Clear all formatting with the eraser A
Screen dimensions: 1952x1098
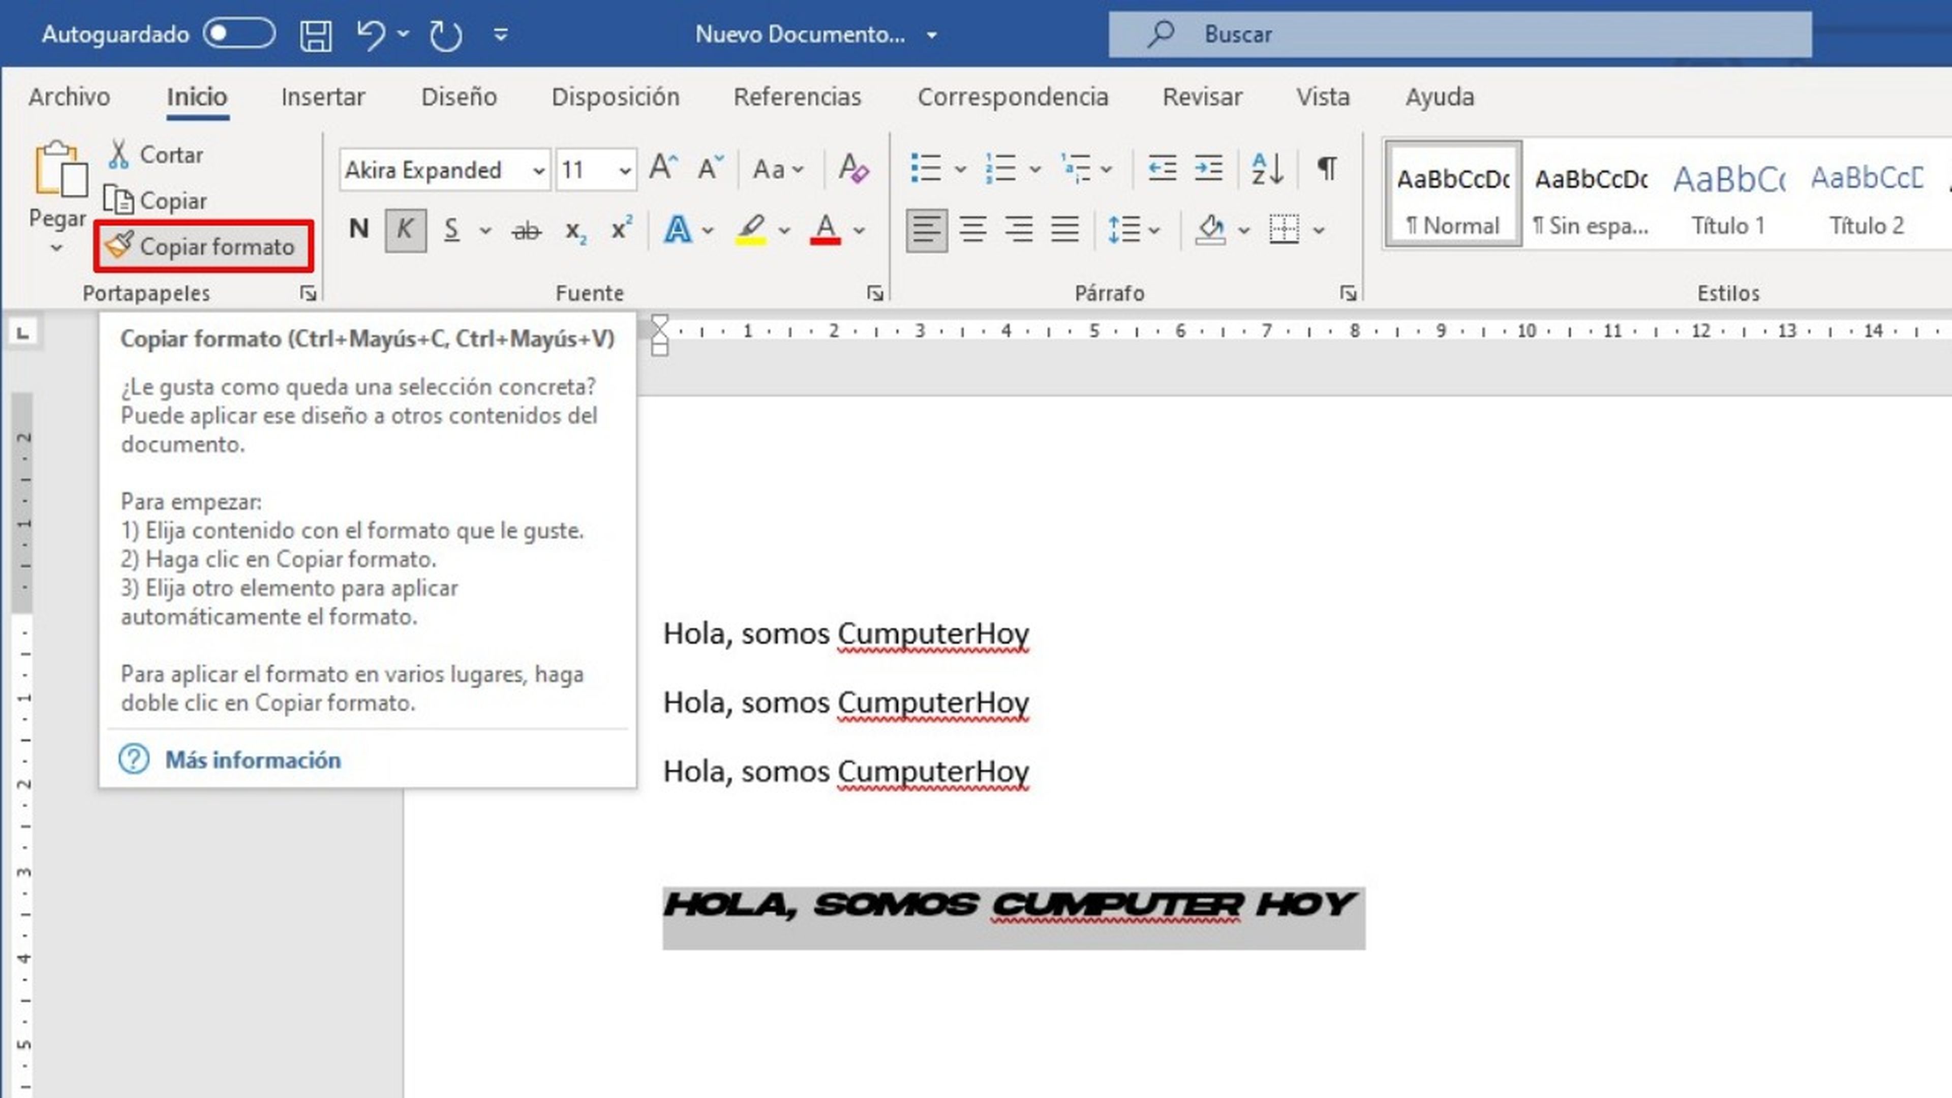pos(854,168)
